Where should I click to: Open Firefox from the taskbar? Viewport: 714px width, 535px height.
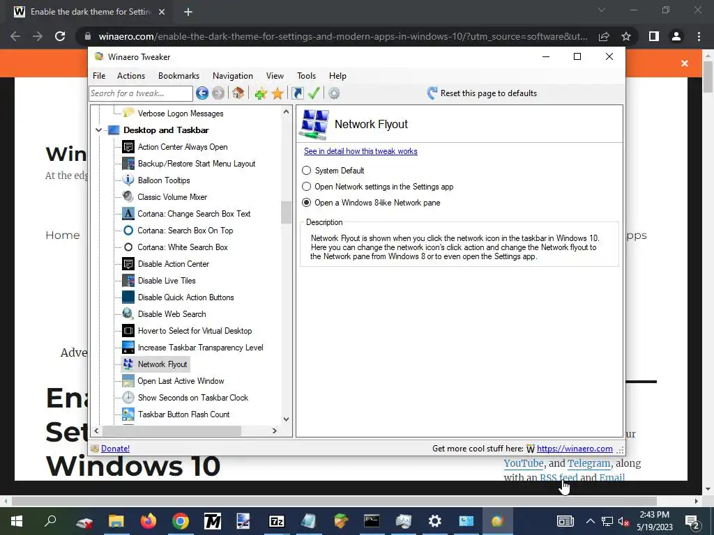point(148,521)
